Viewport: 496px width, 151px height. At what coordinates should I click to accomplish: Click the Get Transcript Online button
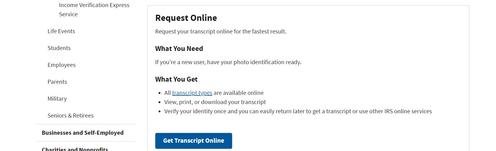194,141
